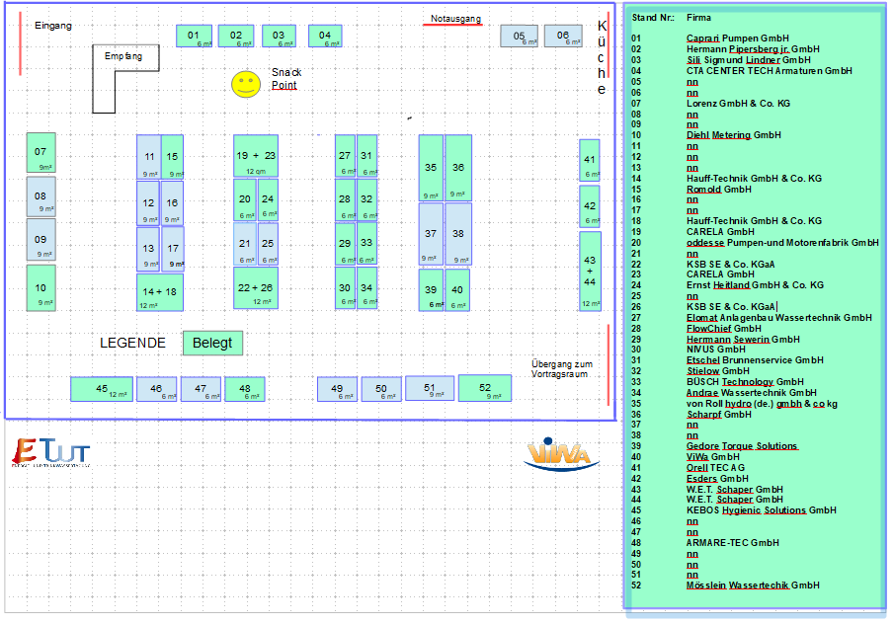Screen dimensions: 893x625
Task: Select the ViWA logo image
Action: click(x=561, y=454)
